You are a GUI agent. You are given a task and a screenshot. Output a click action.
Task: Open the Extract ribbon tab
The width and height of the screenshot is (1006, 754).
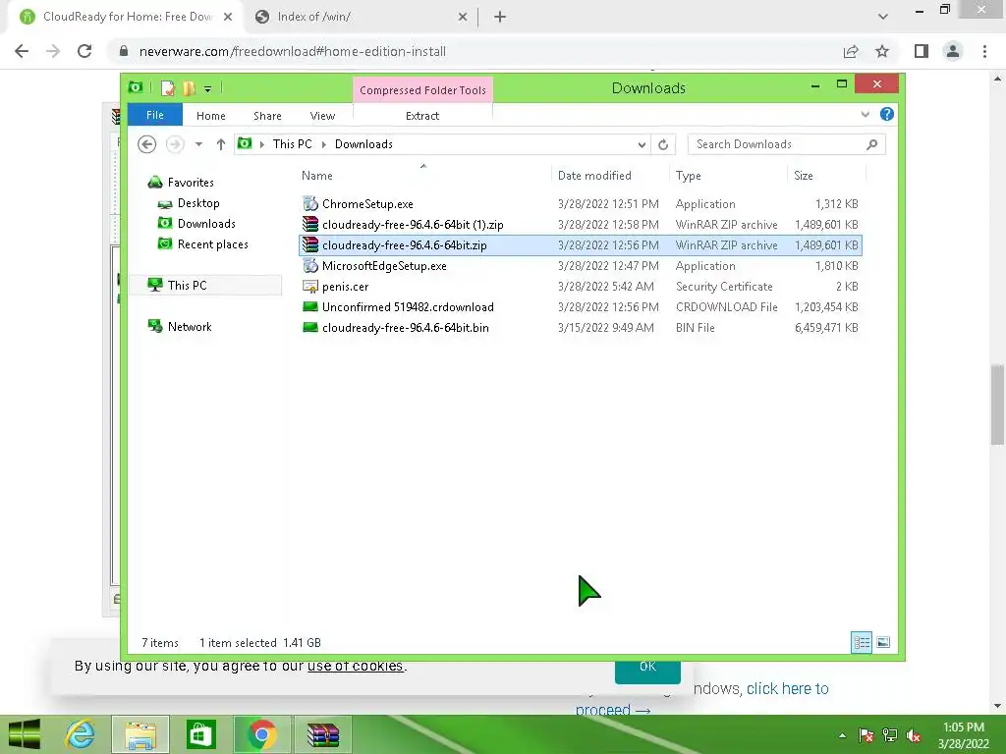pos(422,116)
